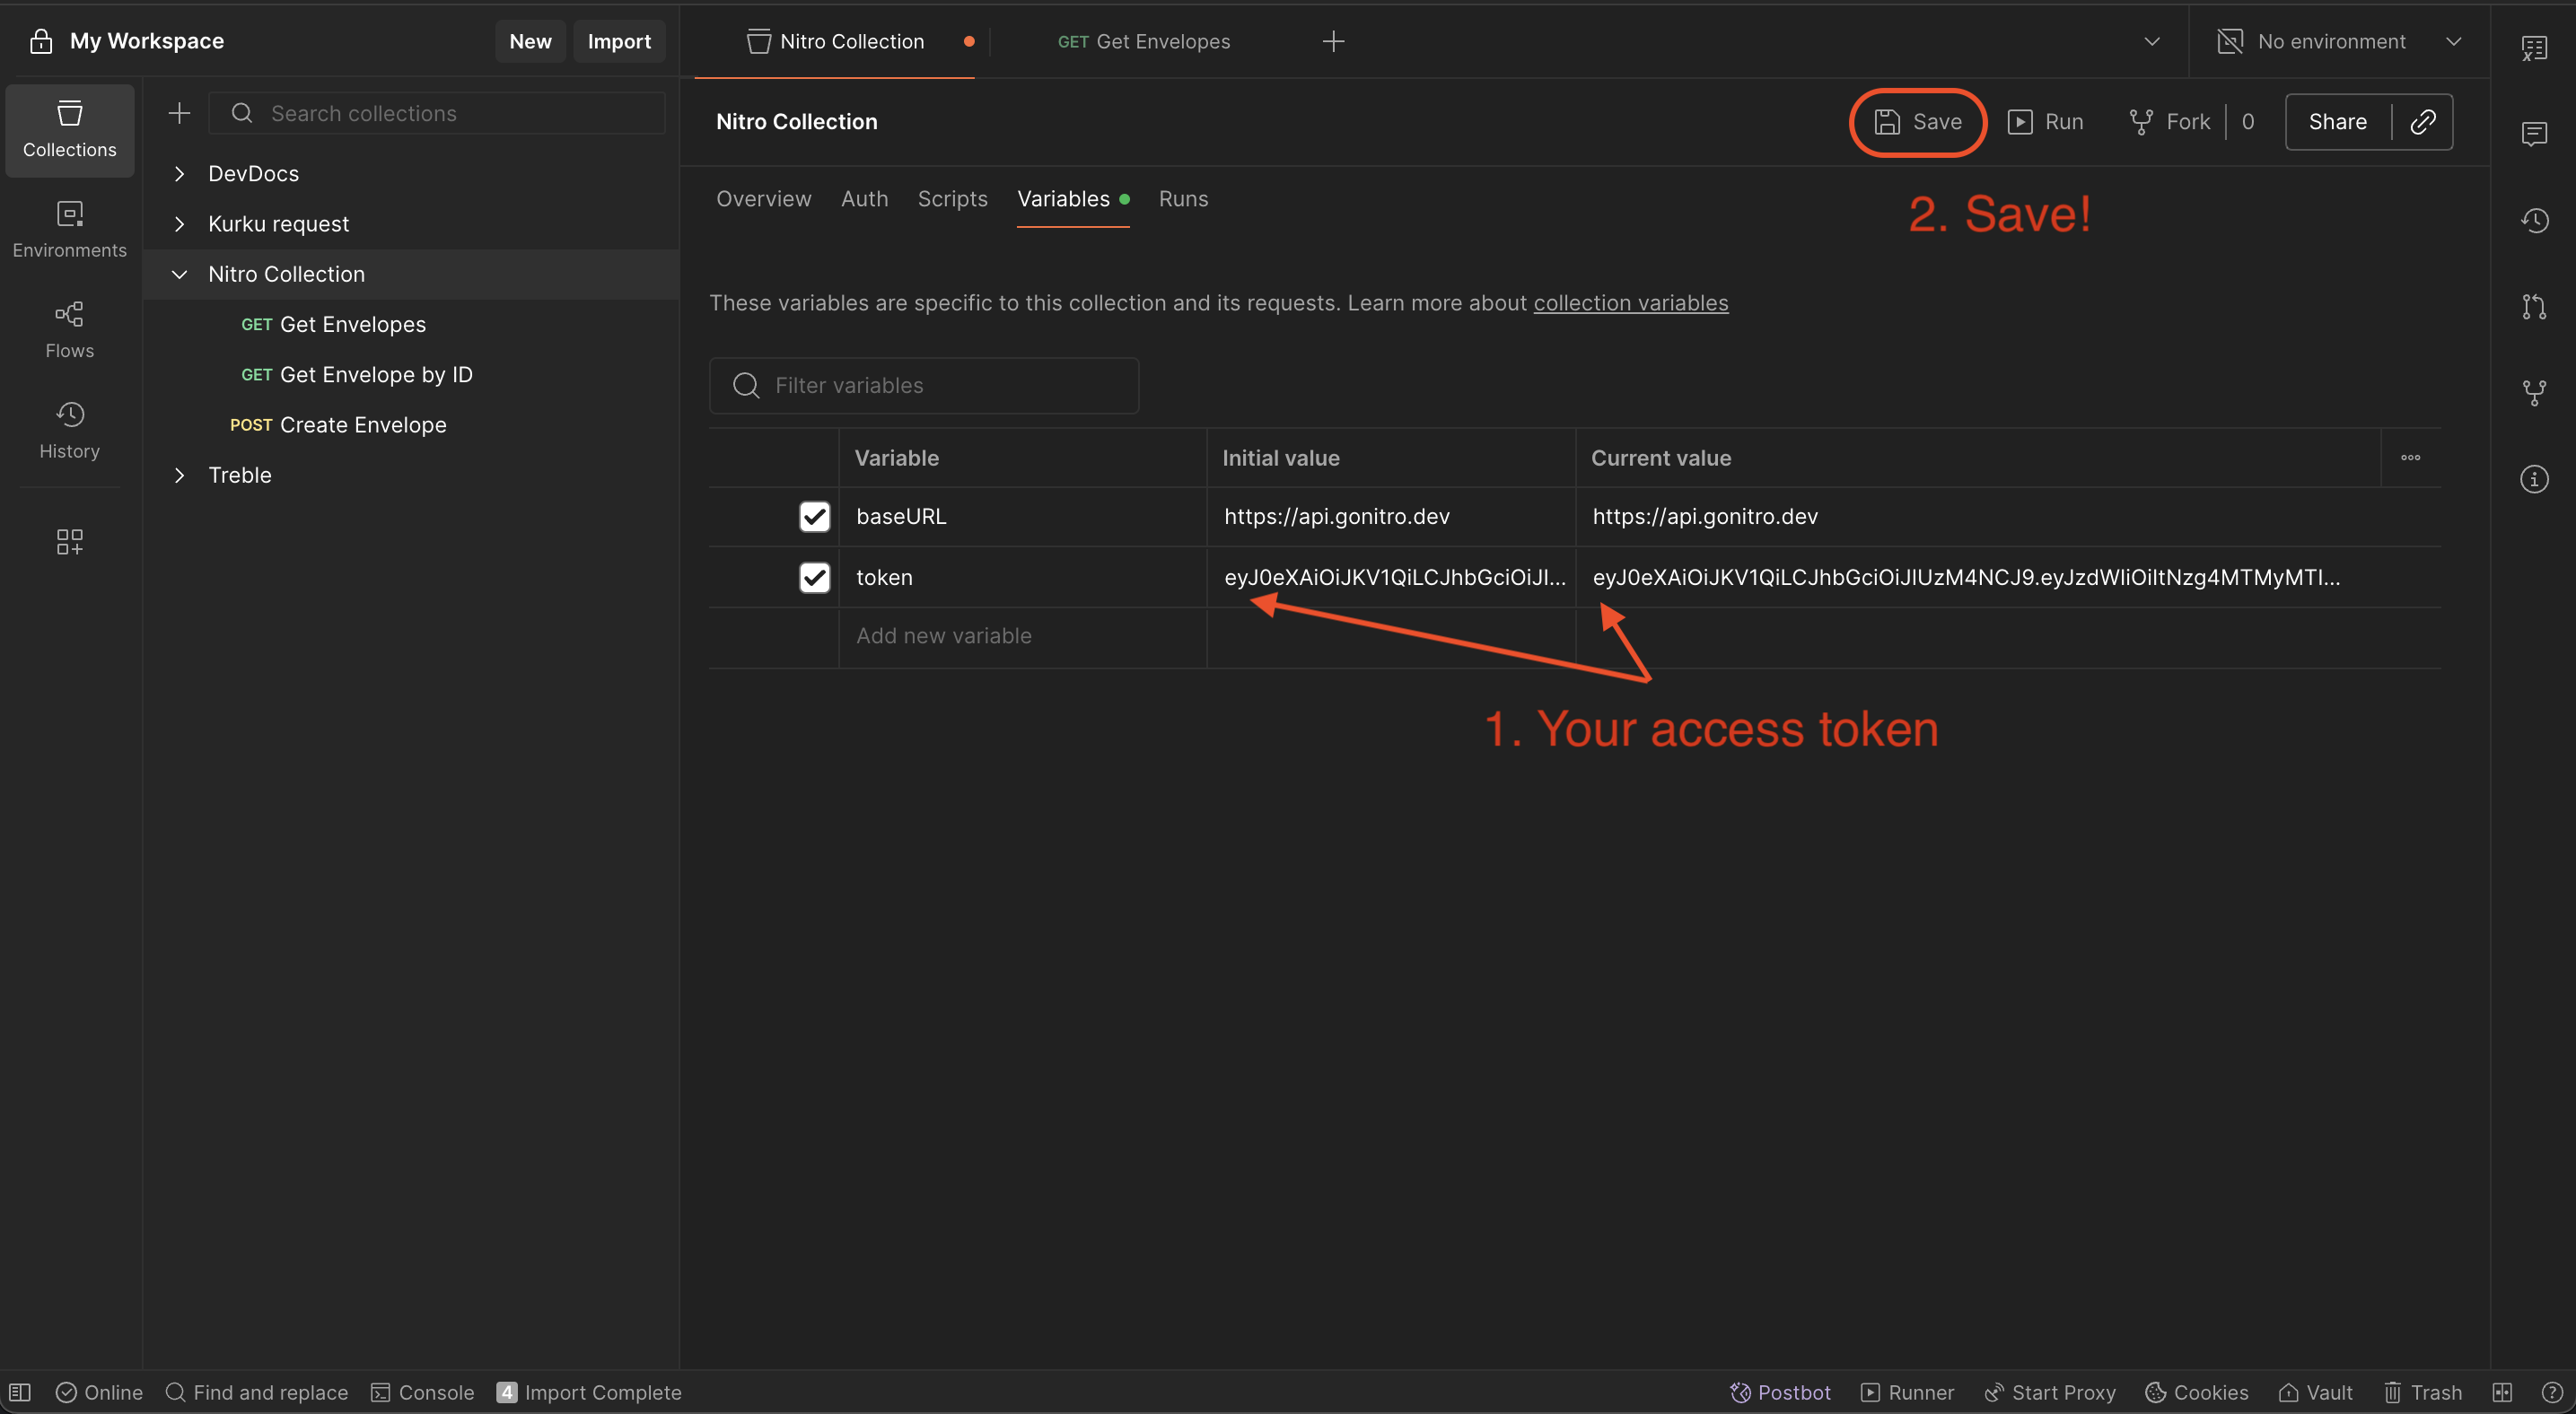The width and height of the screenshot is (2576, 1414).
Task: Open the History sidebar panel
Action: [69, 430]
